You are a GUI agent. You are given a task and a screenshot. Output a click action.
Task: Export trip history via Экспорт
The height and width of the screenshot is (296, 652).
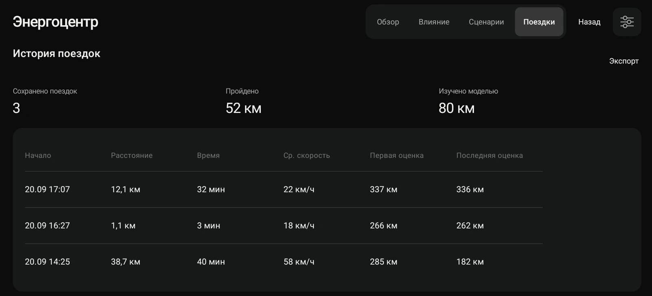[x=623, y=61]
